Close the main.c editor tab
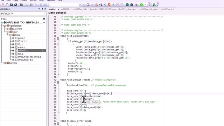 pos(58,9)
